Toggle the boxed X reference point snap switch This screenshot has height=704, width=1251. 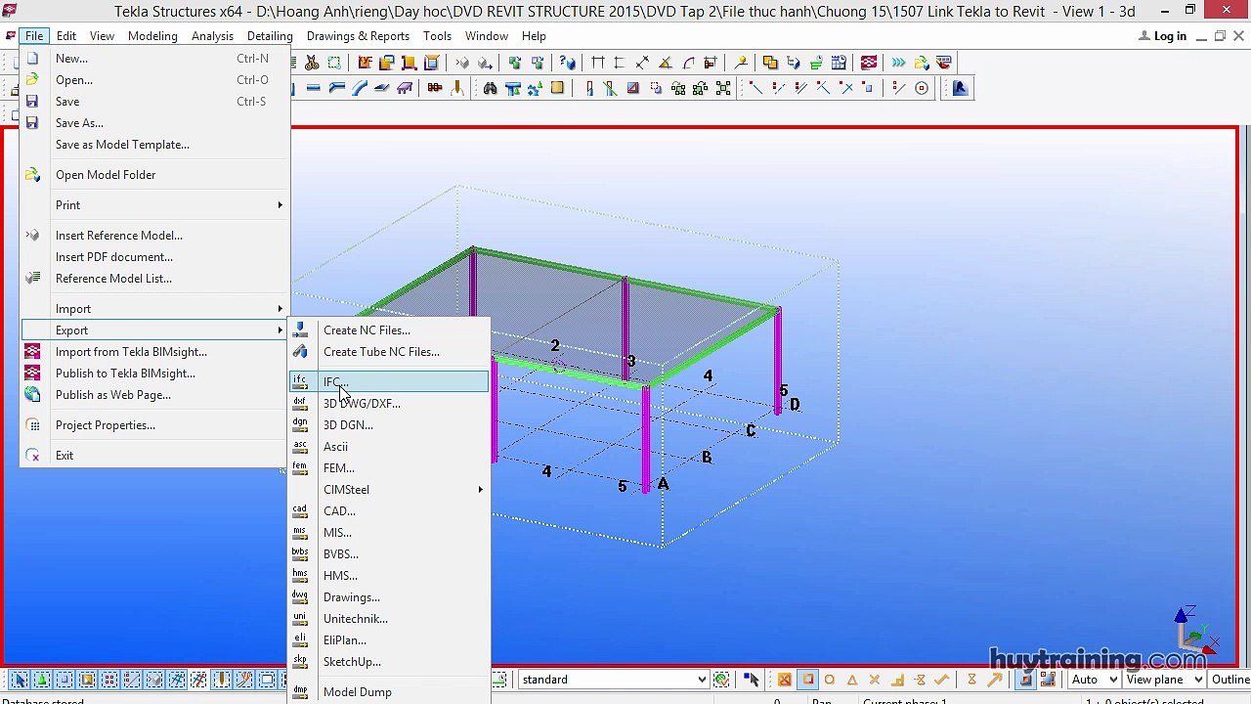coord(785,680)
